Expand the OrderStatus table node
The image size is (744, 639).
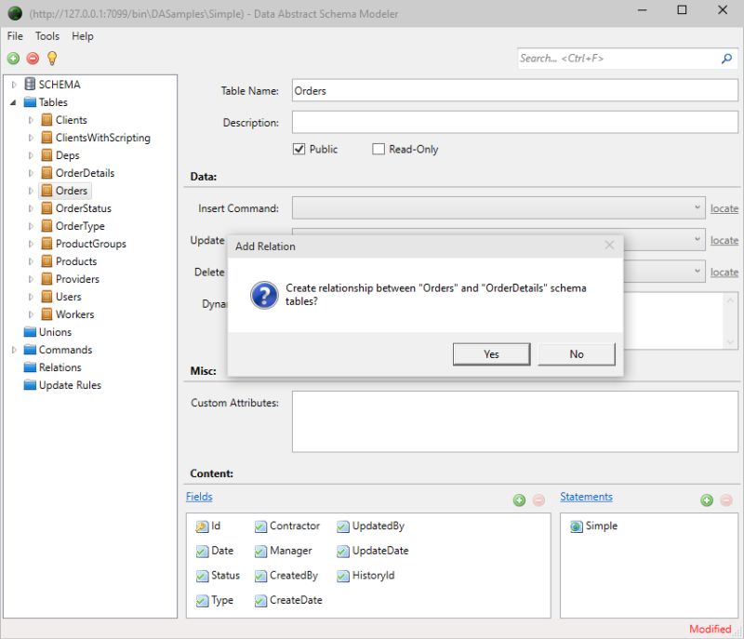coord(31,208)
